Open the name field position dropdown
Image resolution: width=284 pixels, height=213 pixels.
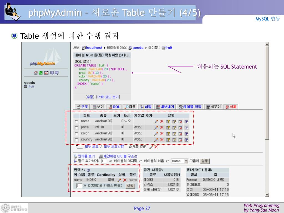tap(179, 161)
